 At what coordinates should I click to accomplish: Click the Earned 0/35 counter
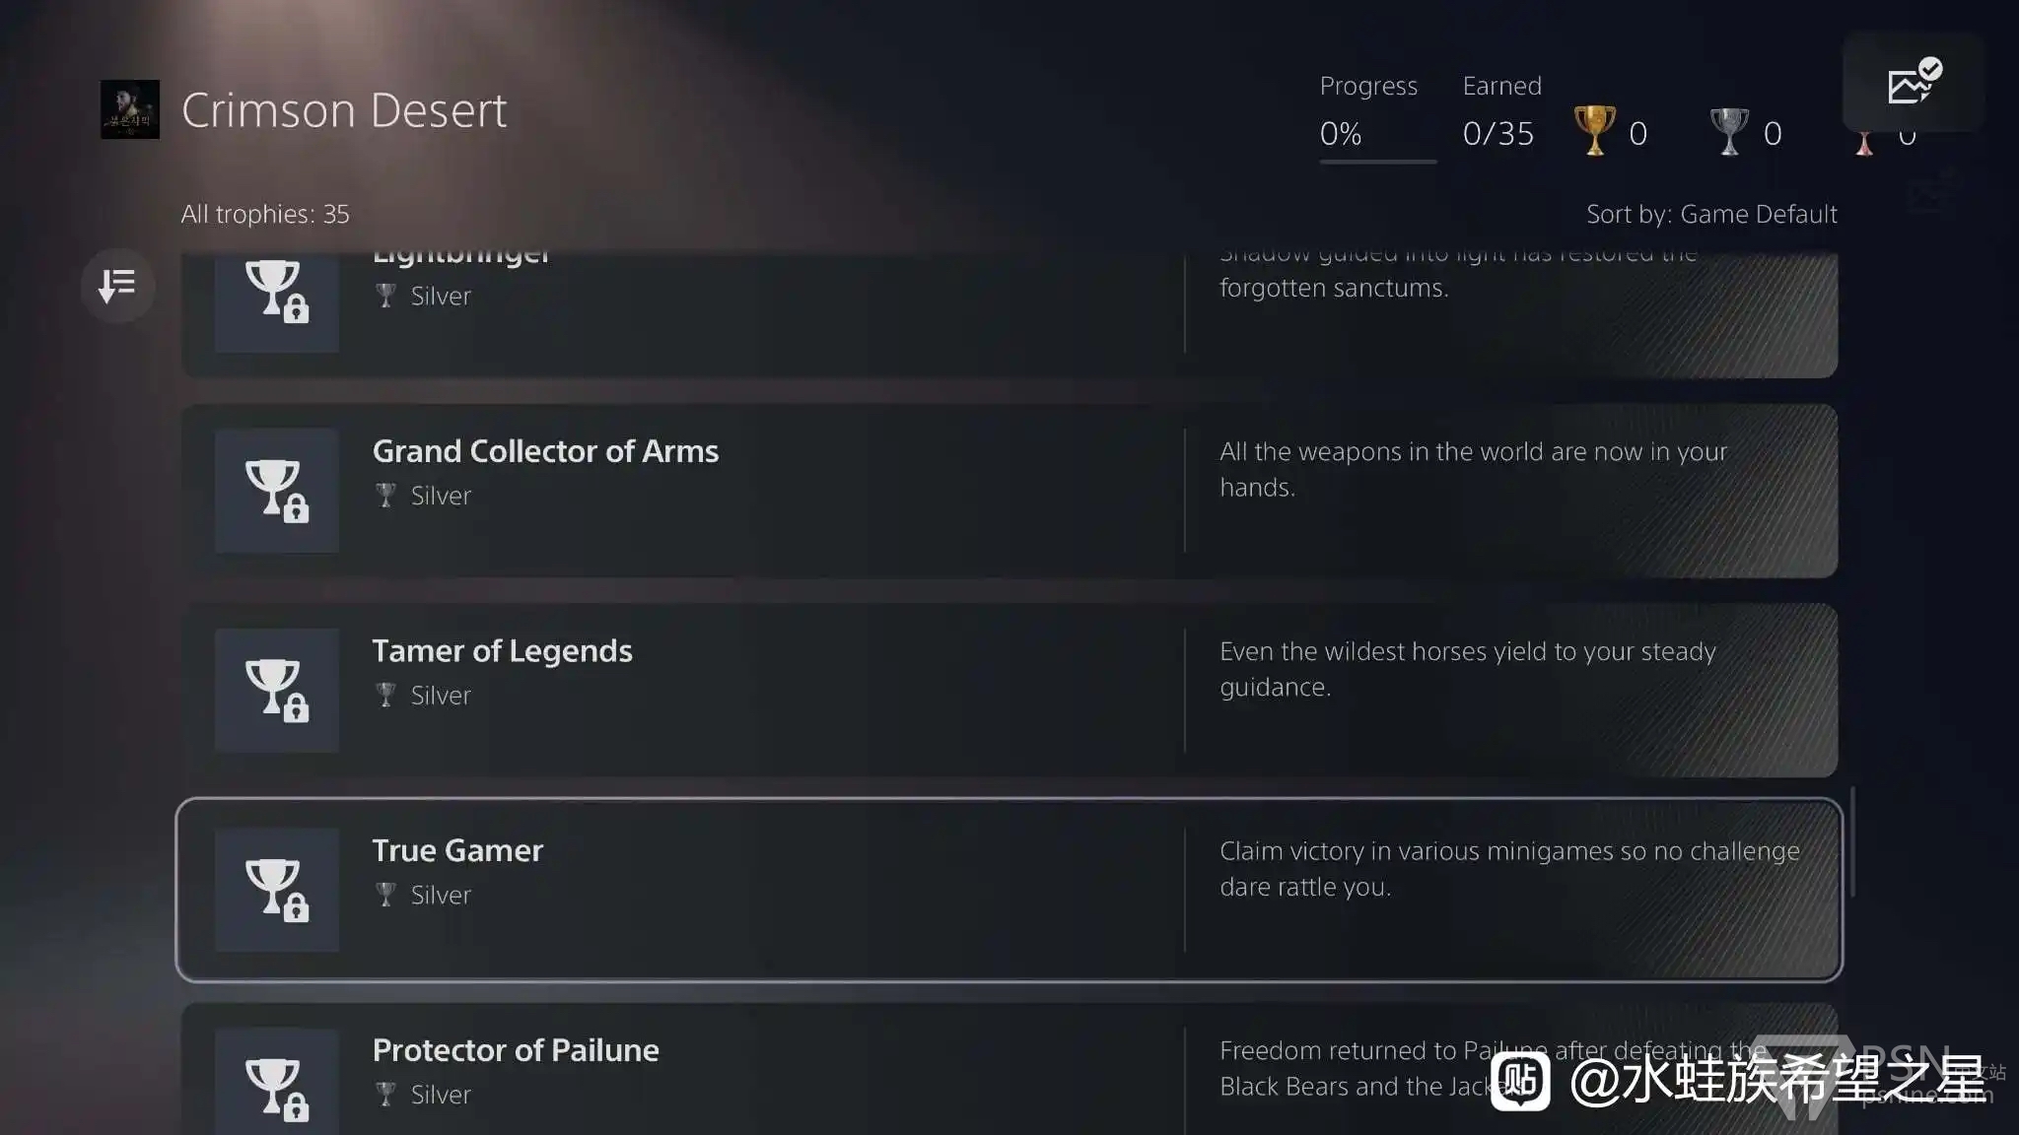click(x=1497, y=133)
